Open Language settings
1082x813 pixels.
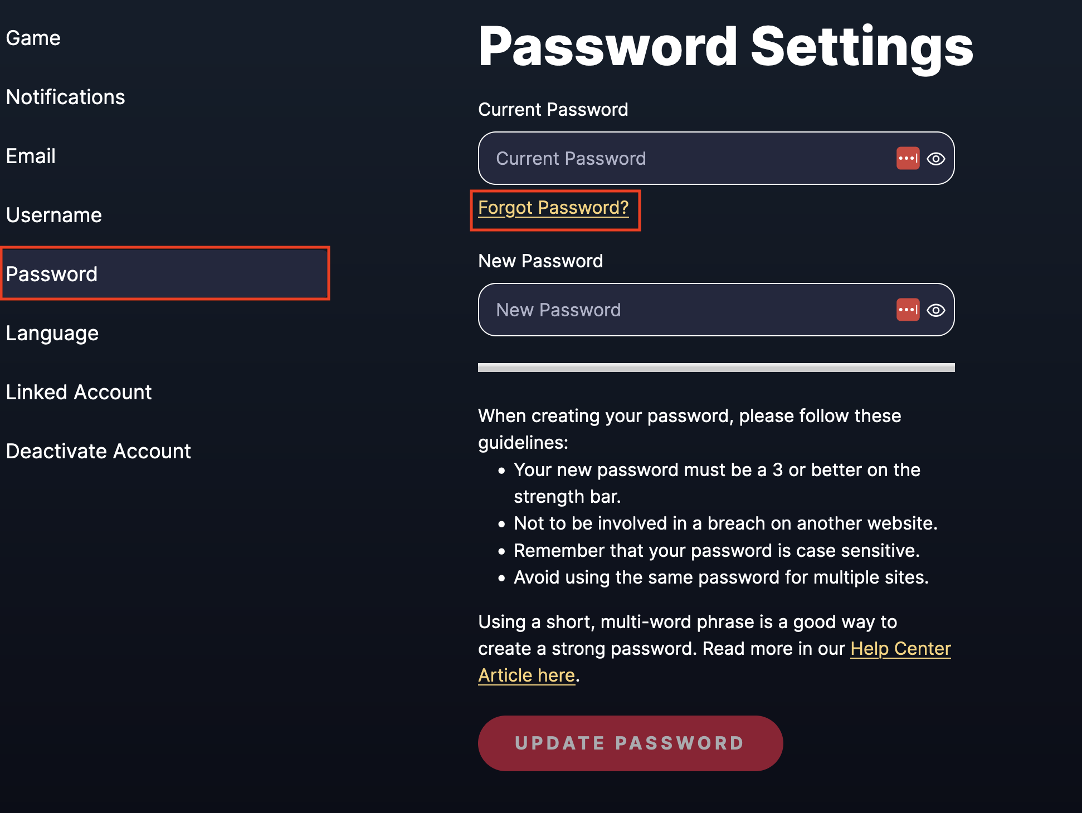click(52, 333)
